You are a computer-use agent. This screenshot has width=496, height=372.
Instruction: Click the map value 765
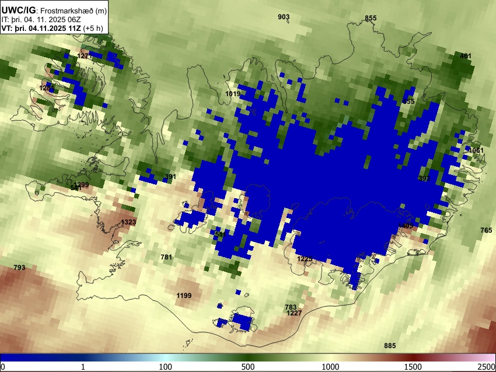point(486,230)
